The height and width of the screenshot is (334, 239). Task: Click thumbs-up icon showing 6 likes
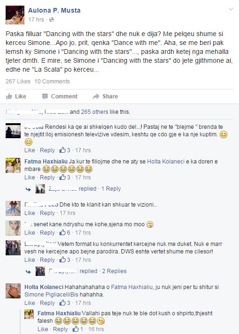click(62, 233)
